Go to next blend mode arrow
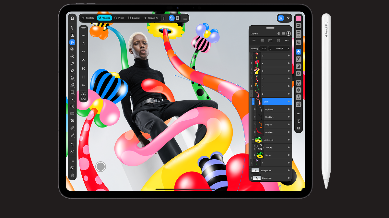 click(x=288, y=49)
